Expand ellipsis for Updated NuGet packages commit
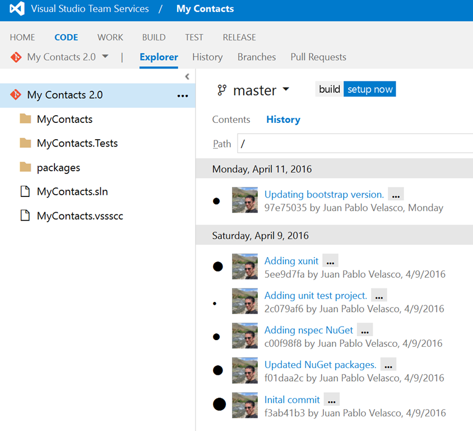This screenshot has width=473, height=431. click(388, 365)
